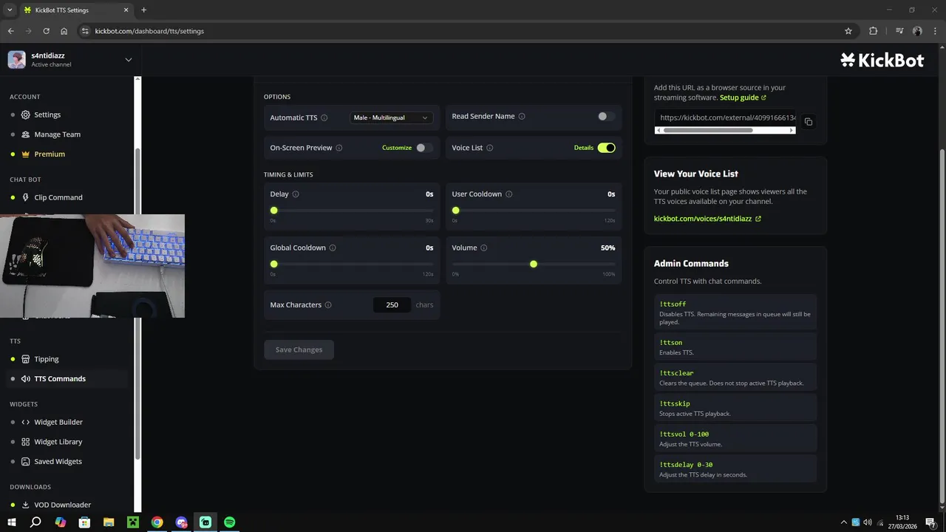Open Widget Builder code icon item
This screenshot has width=946, height=532.
coord(58,422)
